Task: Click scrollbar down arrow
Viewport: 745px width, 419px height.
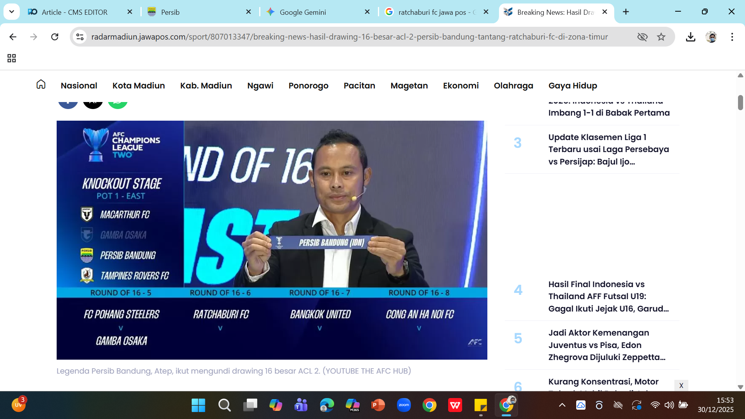Action: tap(740, 387)
